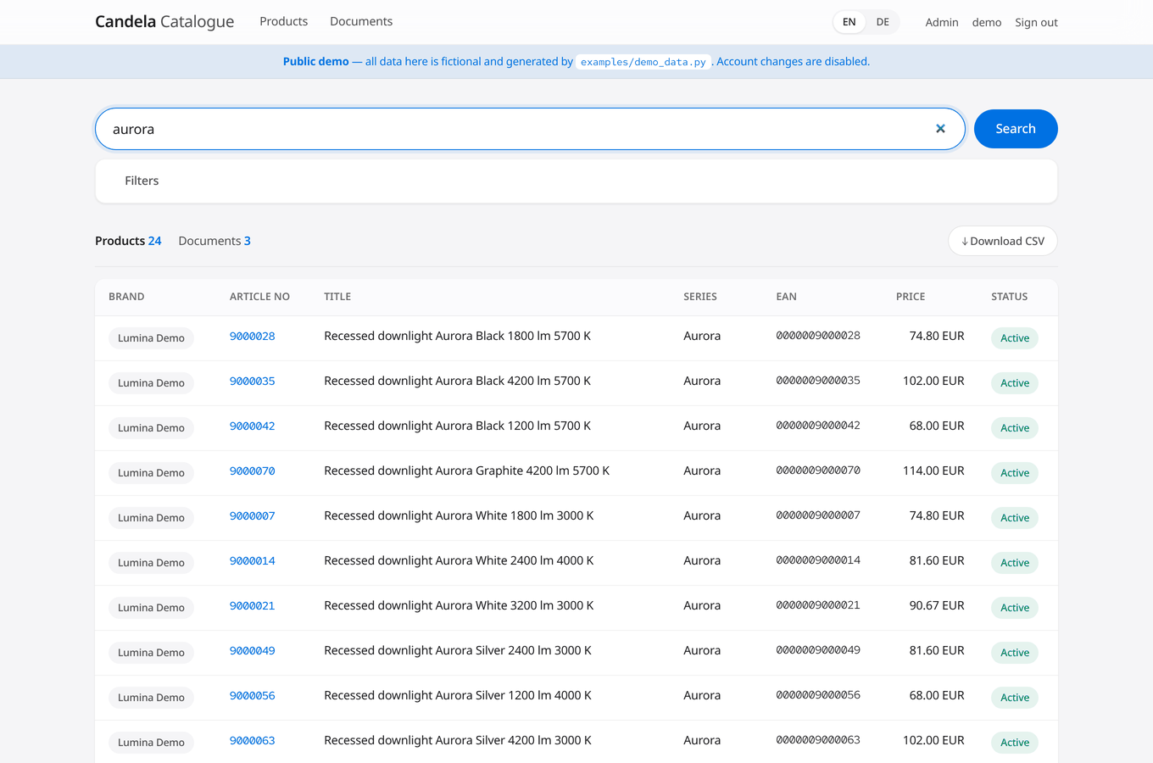Click EAN 0000009000014
Viewport: 1153px width, 763px height.
point(818,560)
